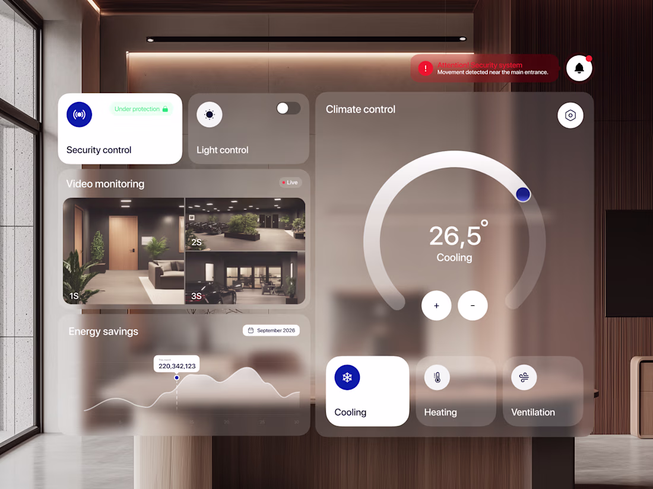
Task: Click 'Movement detected near the main entrance' text
Action: click(493, 72)
